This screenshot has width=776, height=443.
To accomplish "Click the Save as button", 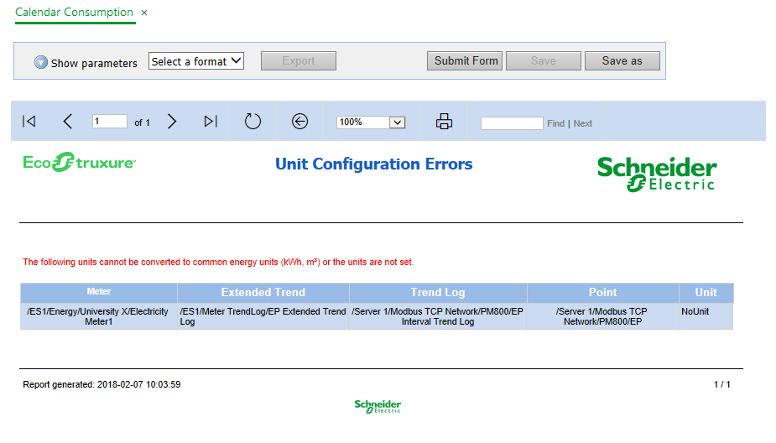I will click(x=622, y=61).
